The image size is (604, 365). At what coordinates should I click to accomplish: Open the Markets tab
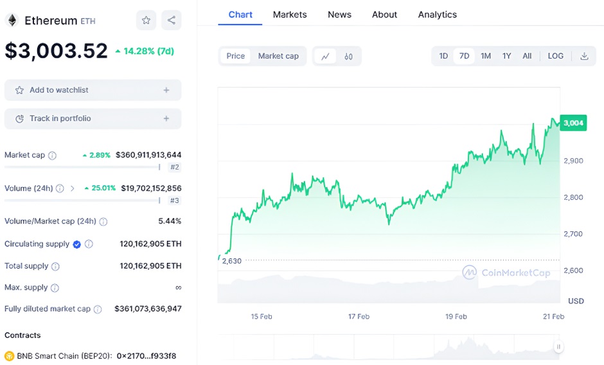click(290, 14)
